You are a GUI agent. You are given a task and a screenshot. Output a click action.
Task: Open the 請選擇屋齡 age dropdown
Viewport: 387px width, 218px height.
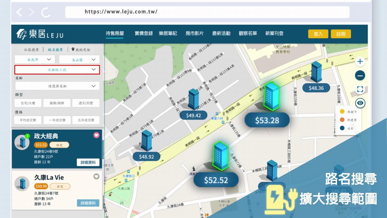pos(57,86)
